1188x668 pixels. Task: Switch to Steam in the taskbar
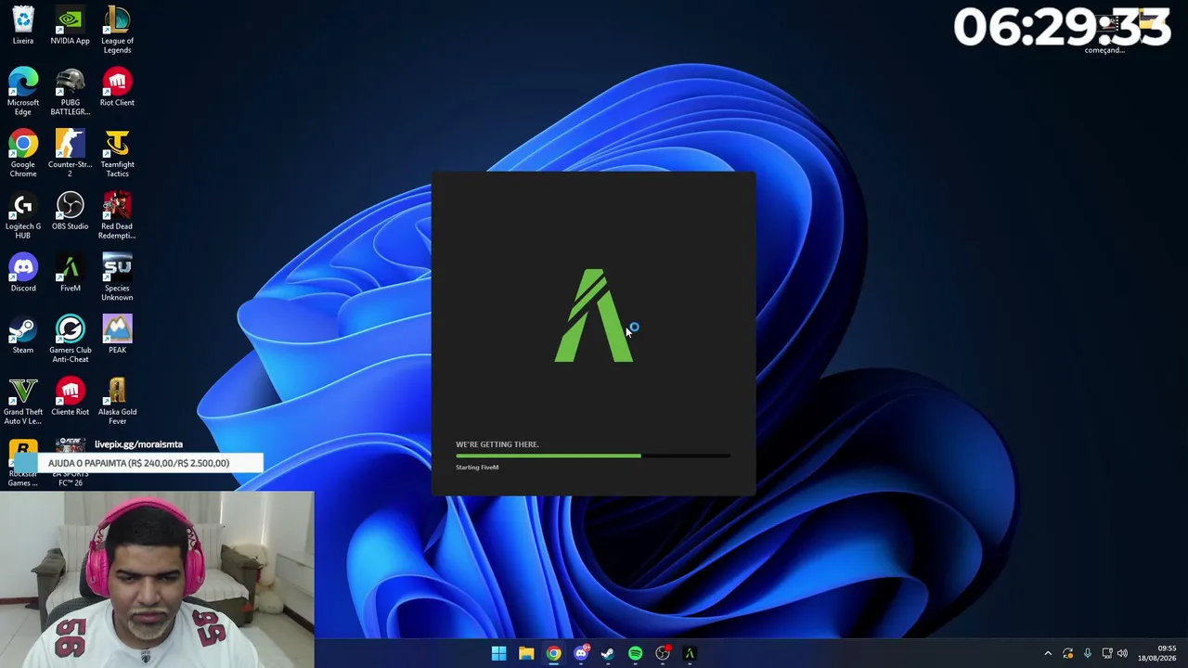point(608,653)
